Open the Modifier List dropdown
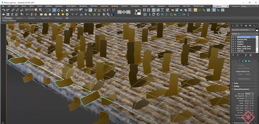The image size is (259, 124). [244, 34]
